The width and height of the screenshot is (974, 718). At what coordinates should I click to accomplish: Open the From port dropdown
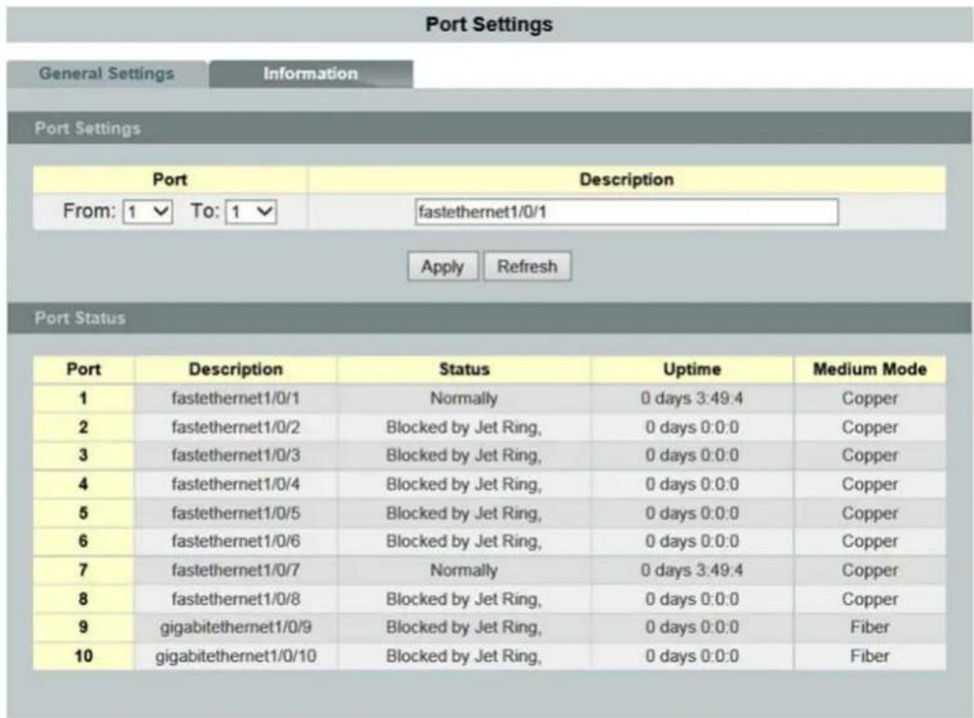pos(148,211)
